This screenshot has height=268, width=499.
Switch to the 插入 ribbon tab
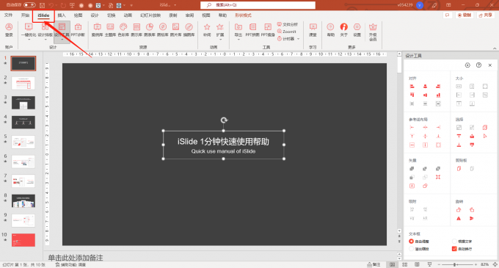coord(62,15)
